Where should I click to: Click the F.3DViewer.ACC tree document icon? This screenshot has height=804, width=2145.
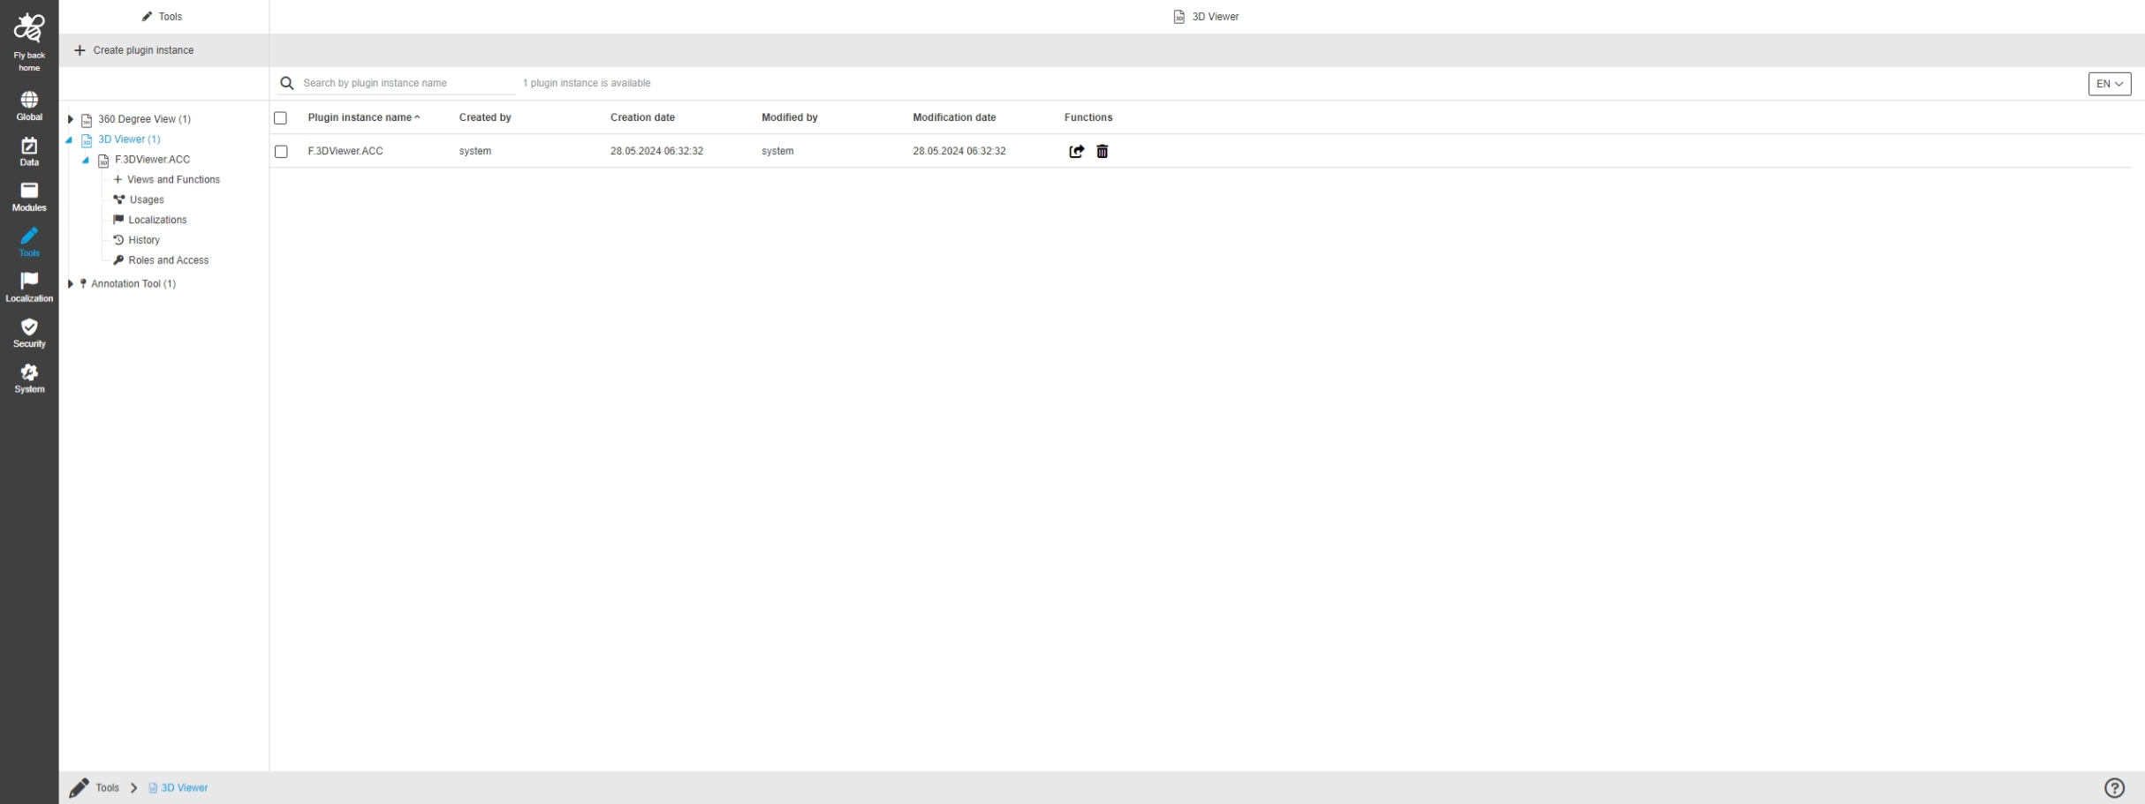(103, 161)
